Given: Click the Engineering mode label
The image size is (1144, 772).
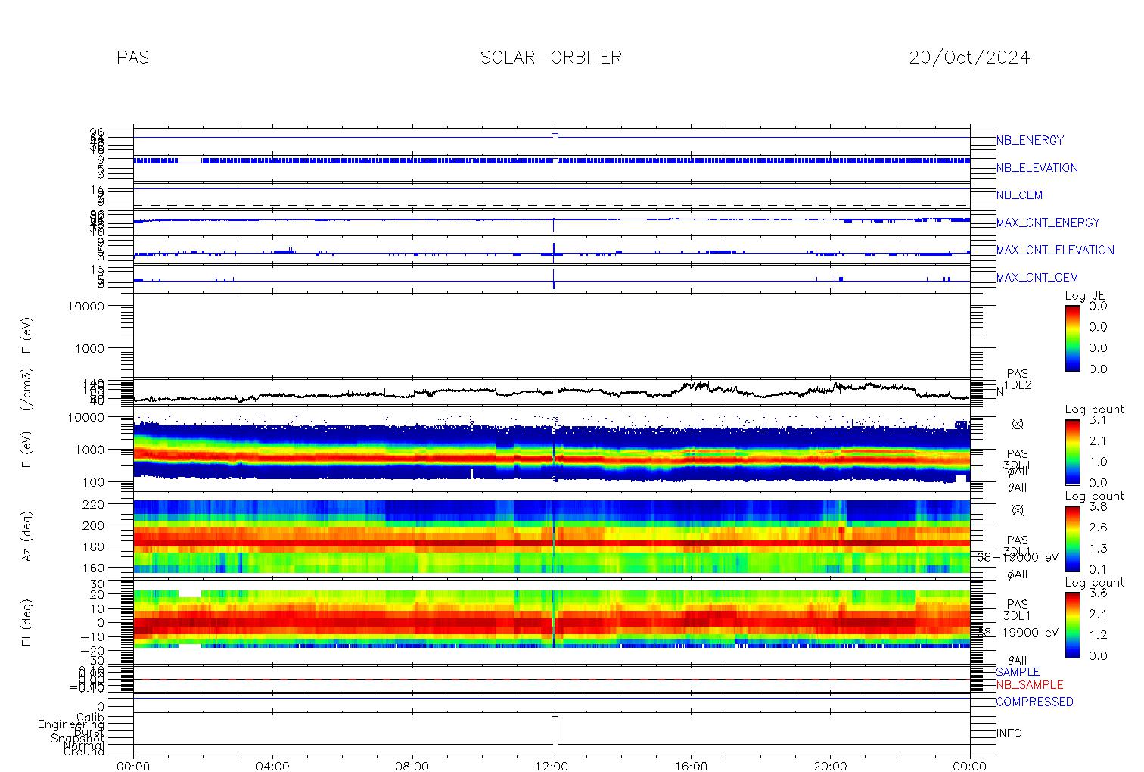Looking at the screenshot, I should 71,724.
